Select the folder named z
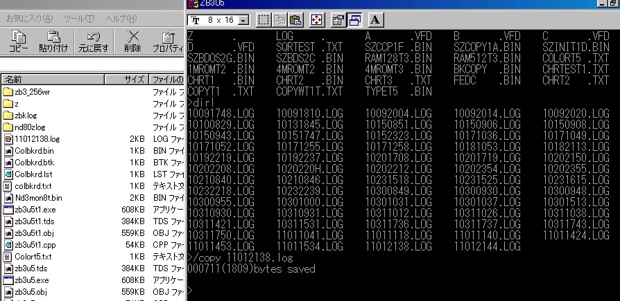The height and width of the screenshot is (301, 620). pos(10,104)
